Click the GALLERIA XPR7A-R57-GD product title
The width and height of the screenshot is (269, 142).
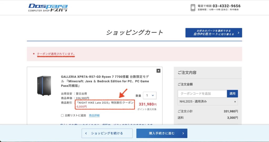pyautogui.click(x=105, y=81)
